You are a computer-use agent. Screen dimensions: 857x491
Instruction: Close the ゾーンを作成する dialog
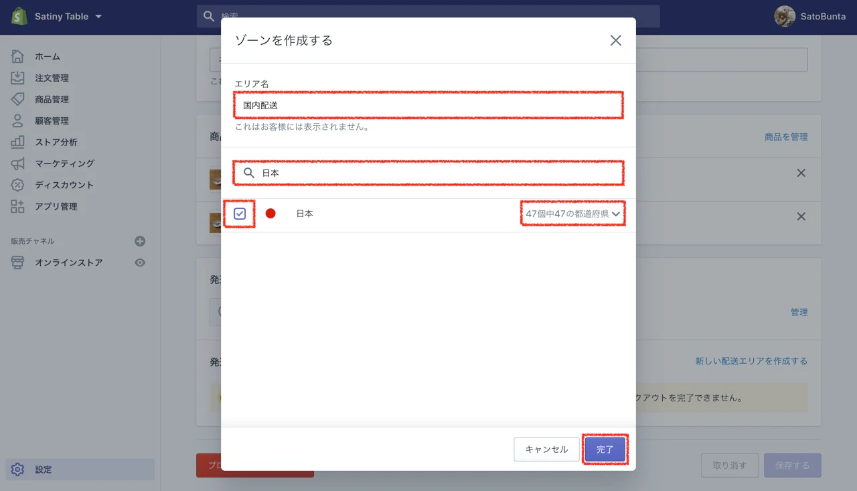point(616,40)
